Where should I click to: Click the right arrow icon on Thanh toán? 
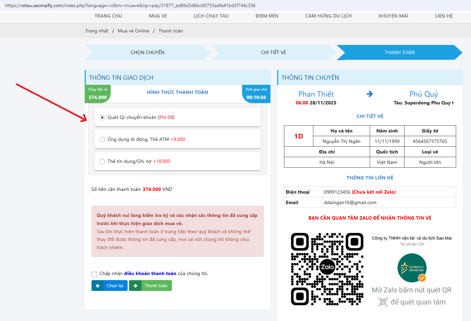tap(135, 286)
